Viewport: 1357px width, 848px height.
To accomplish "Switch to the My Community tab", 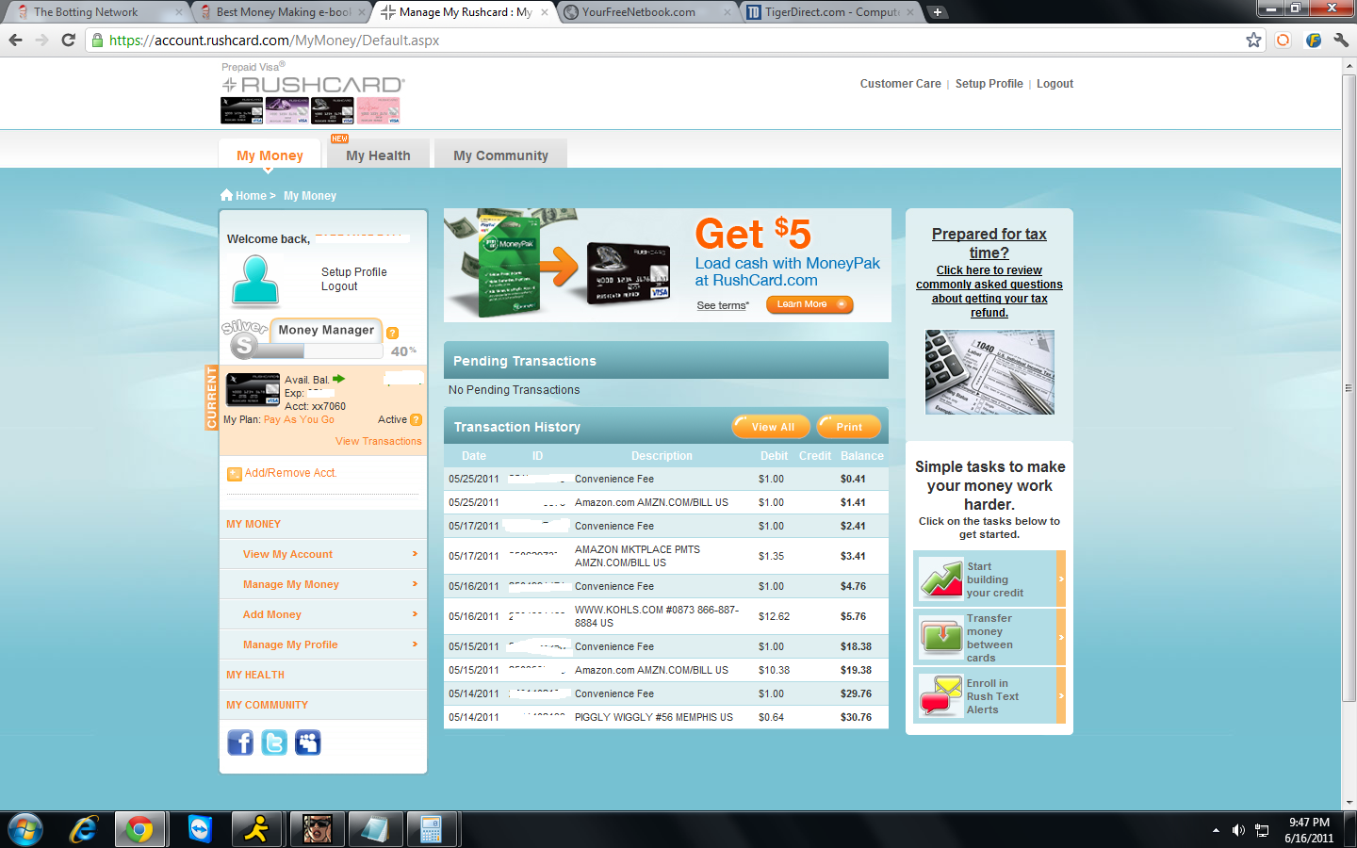I will pos(500,155).
